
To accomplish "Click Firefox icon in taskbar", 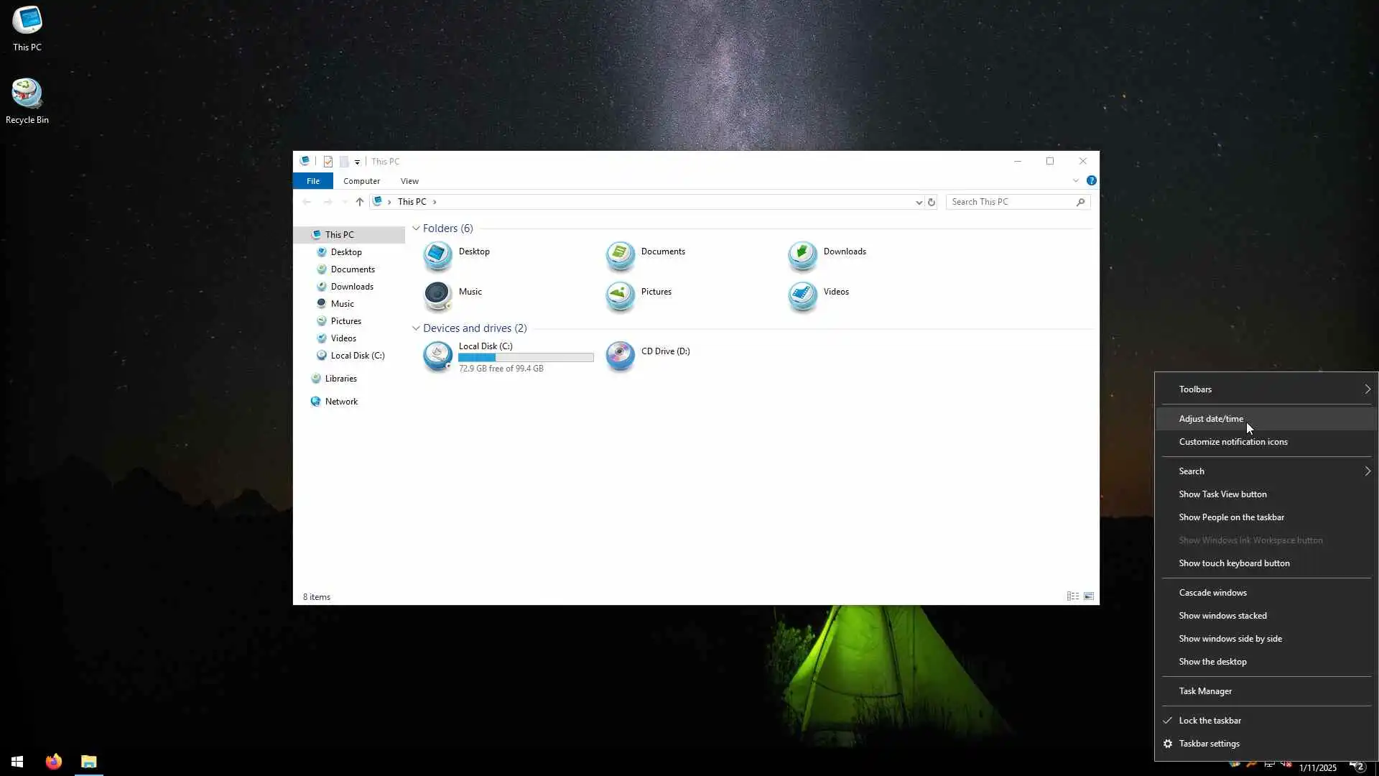I will tap(54, 762).
